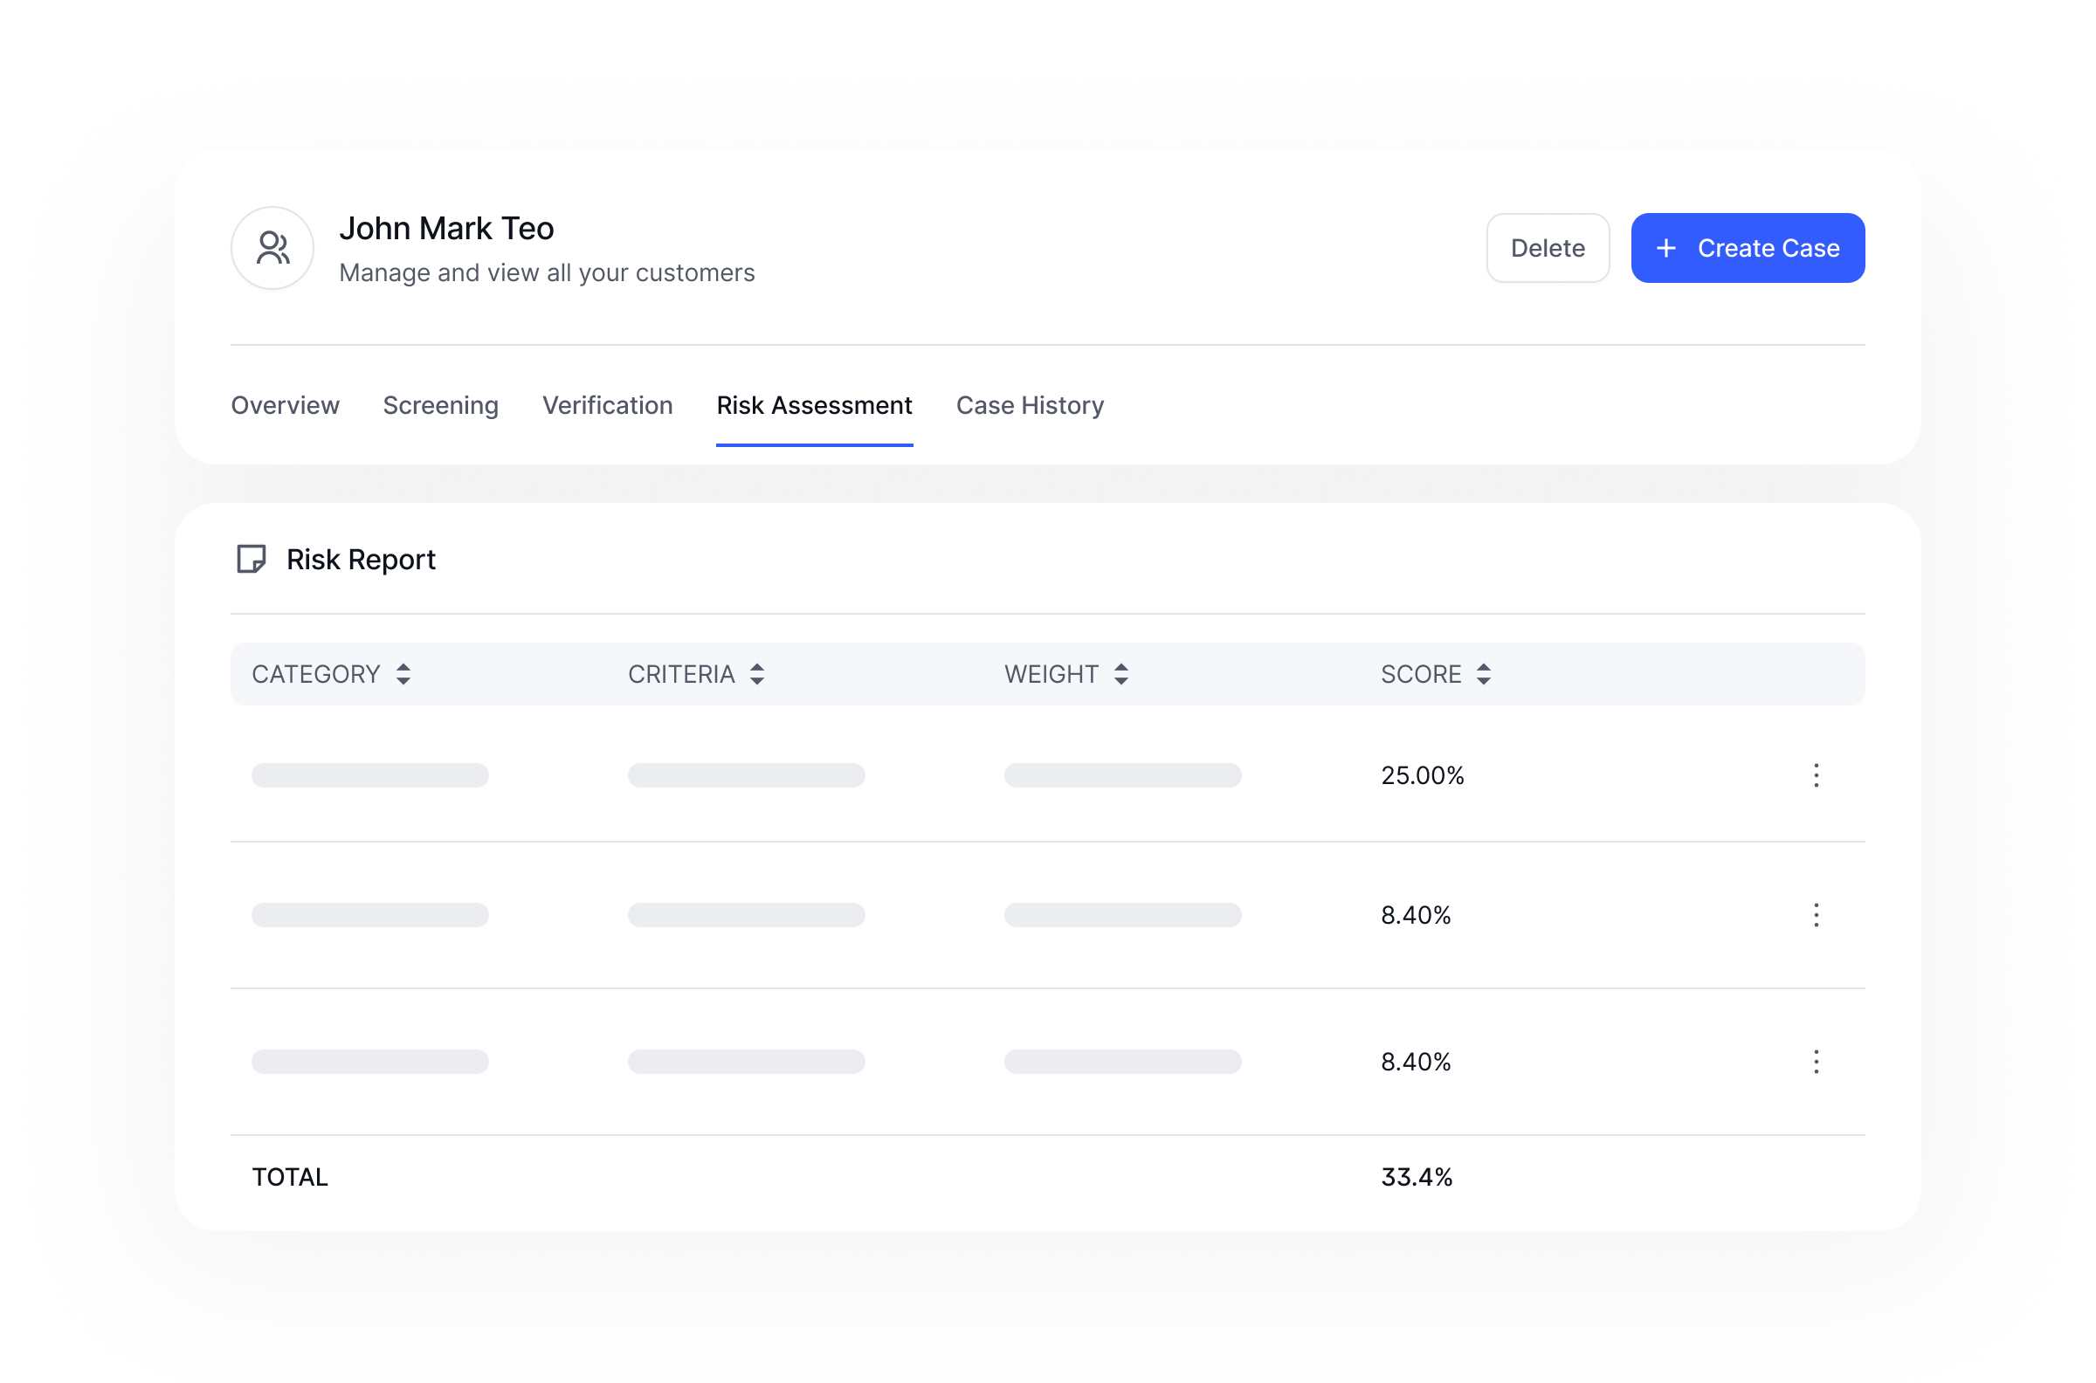Sort table by Criteria arrows
The height and width of the screenshot is (1383, 2096).
tap(757, 674)
